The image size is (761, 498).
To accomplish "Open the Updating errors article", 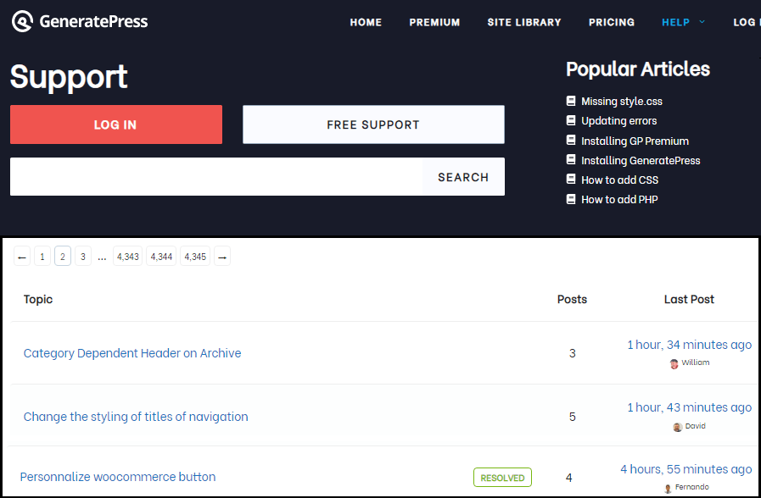I will coord(618,120).
